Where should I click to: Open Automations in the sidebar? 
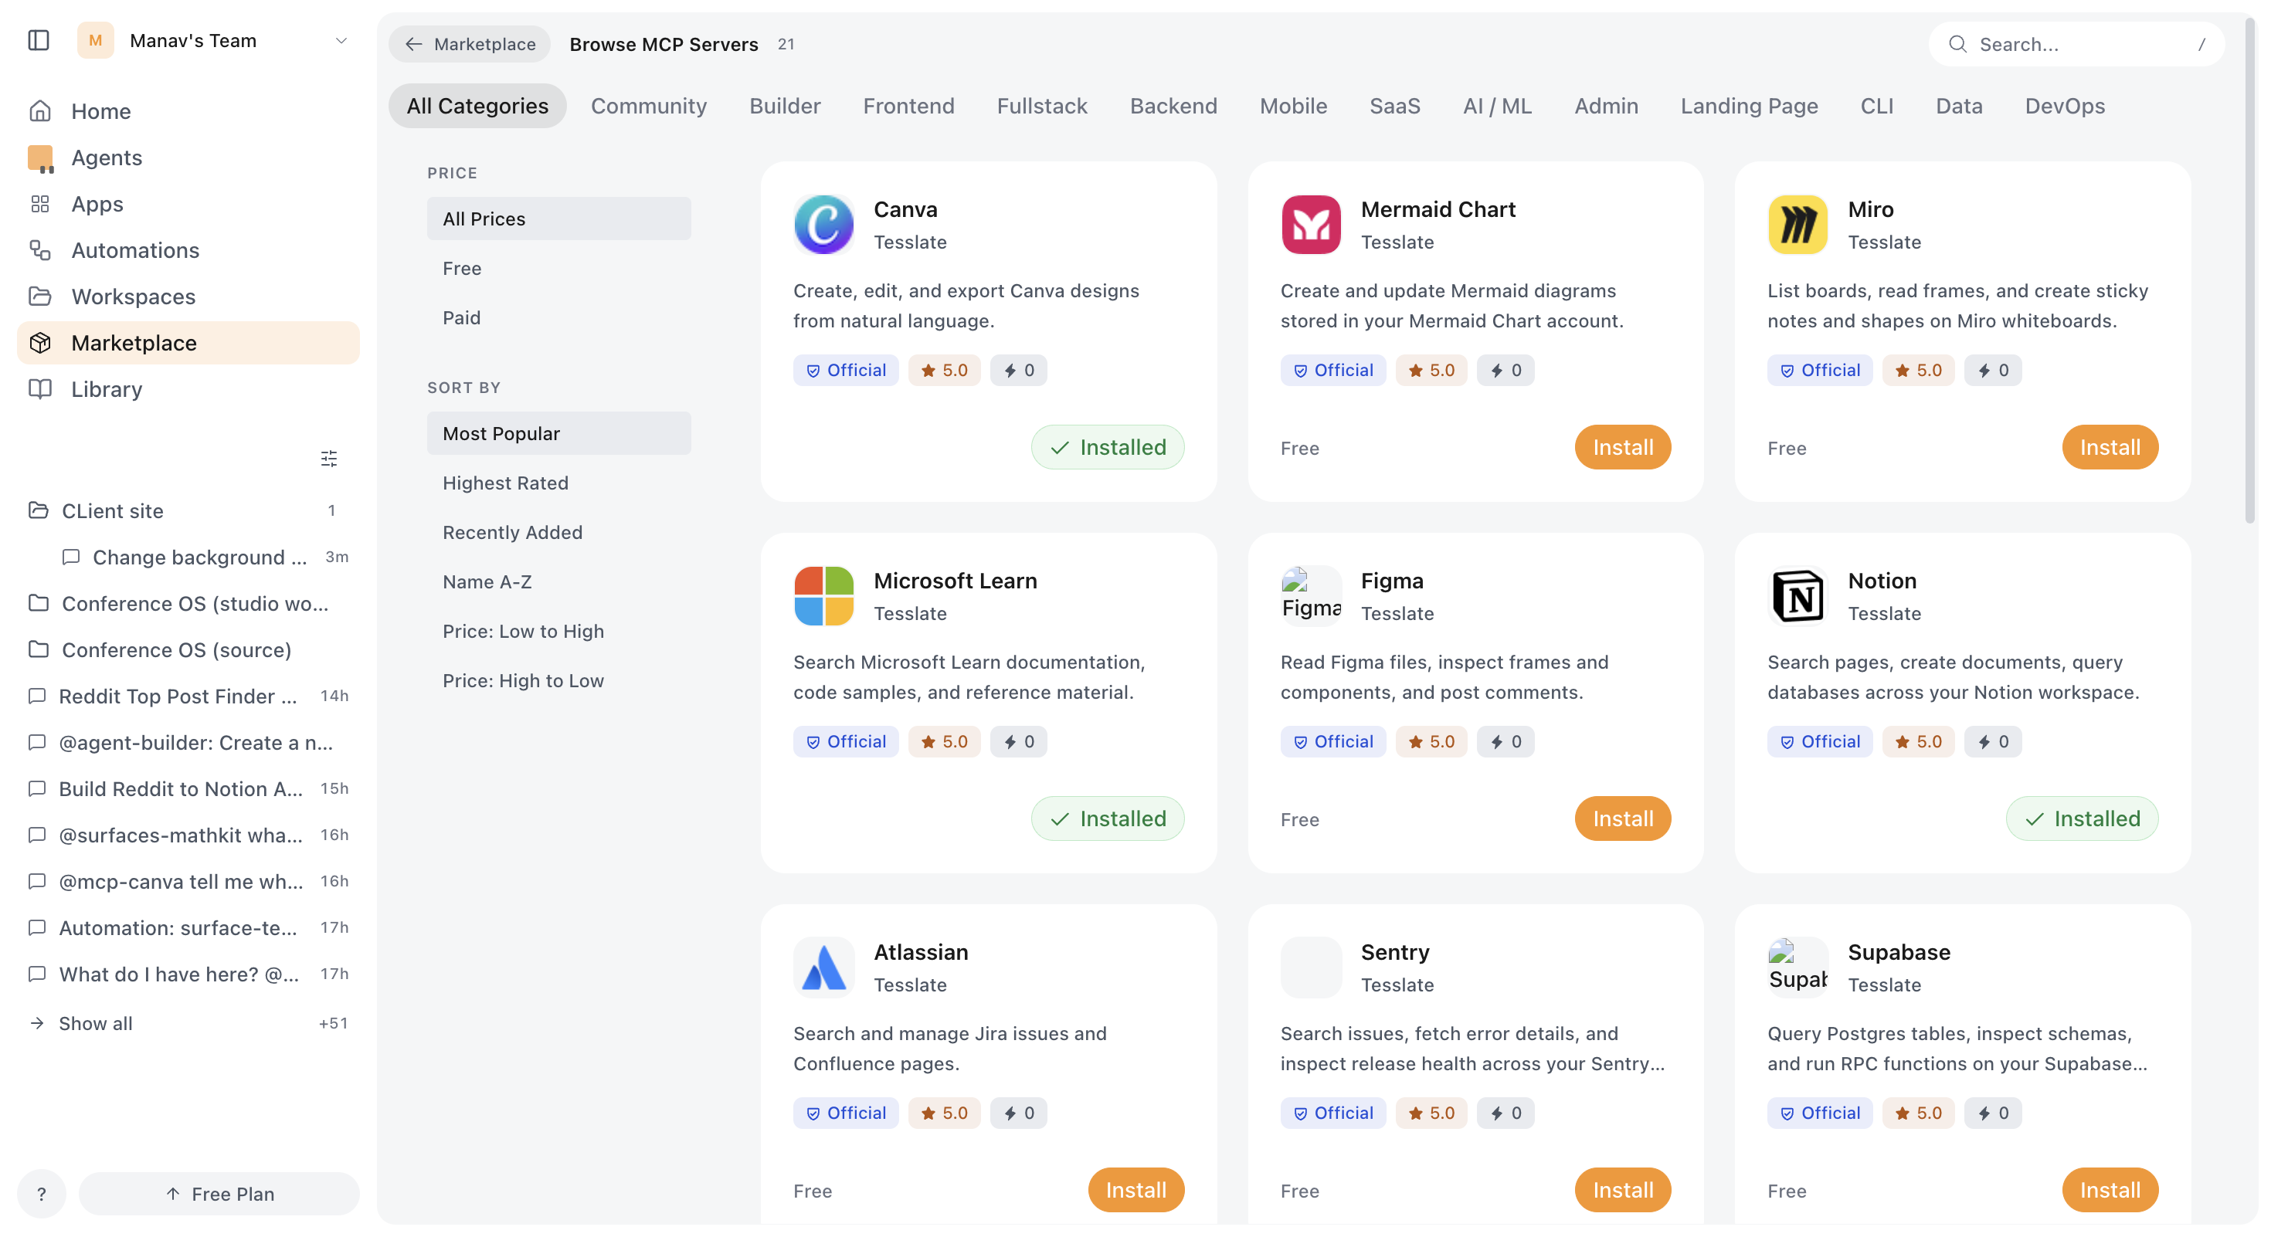pyautogui.click(x=188, y=250)
